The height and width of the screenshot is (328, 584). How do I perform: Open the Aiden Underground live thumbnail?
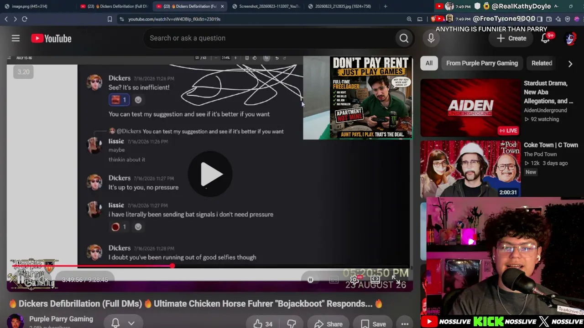(470, 108)
